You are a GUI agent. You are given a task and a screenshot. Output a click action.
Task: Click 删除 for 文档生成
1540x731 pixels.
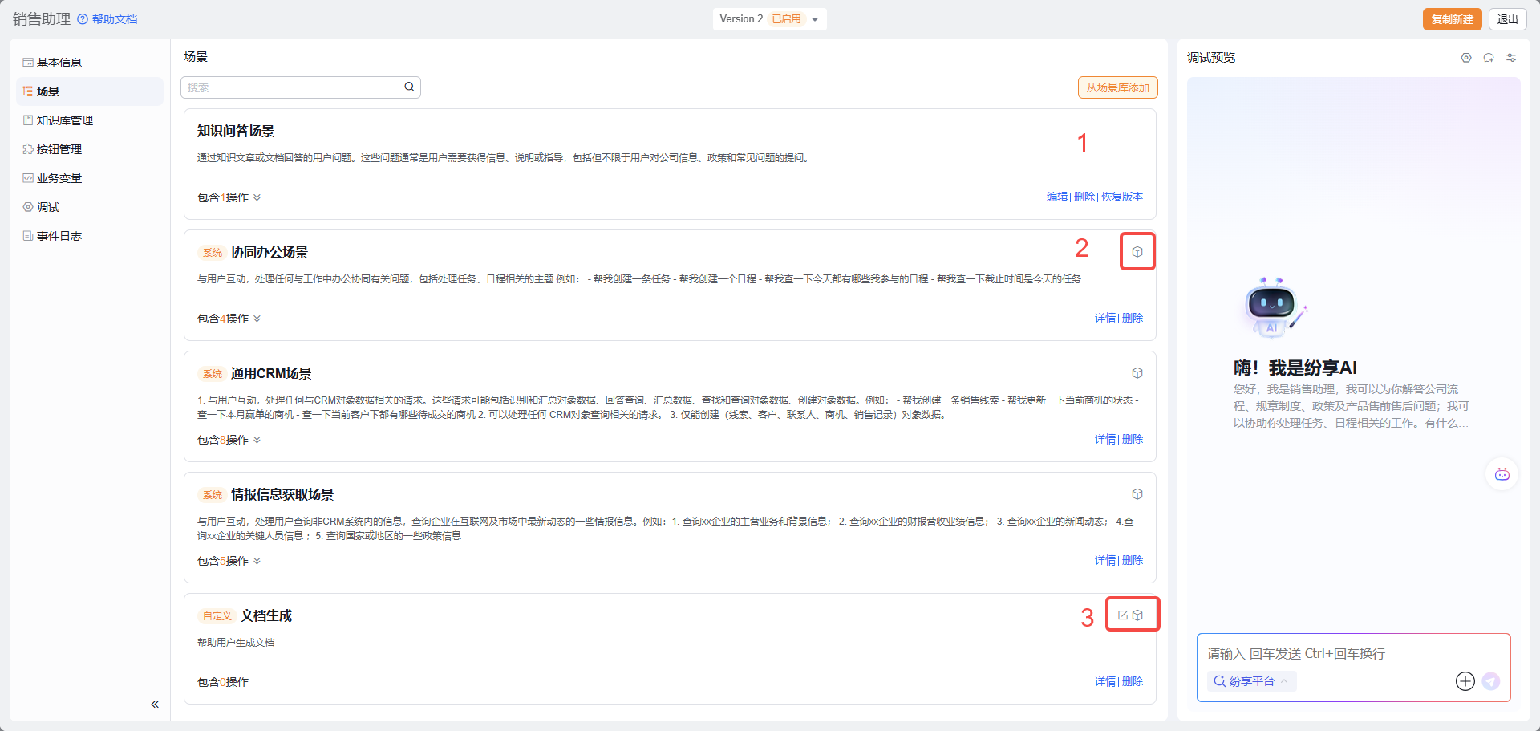[1133, 681]
